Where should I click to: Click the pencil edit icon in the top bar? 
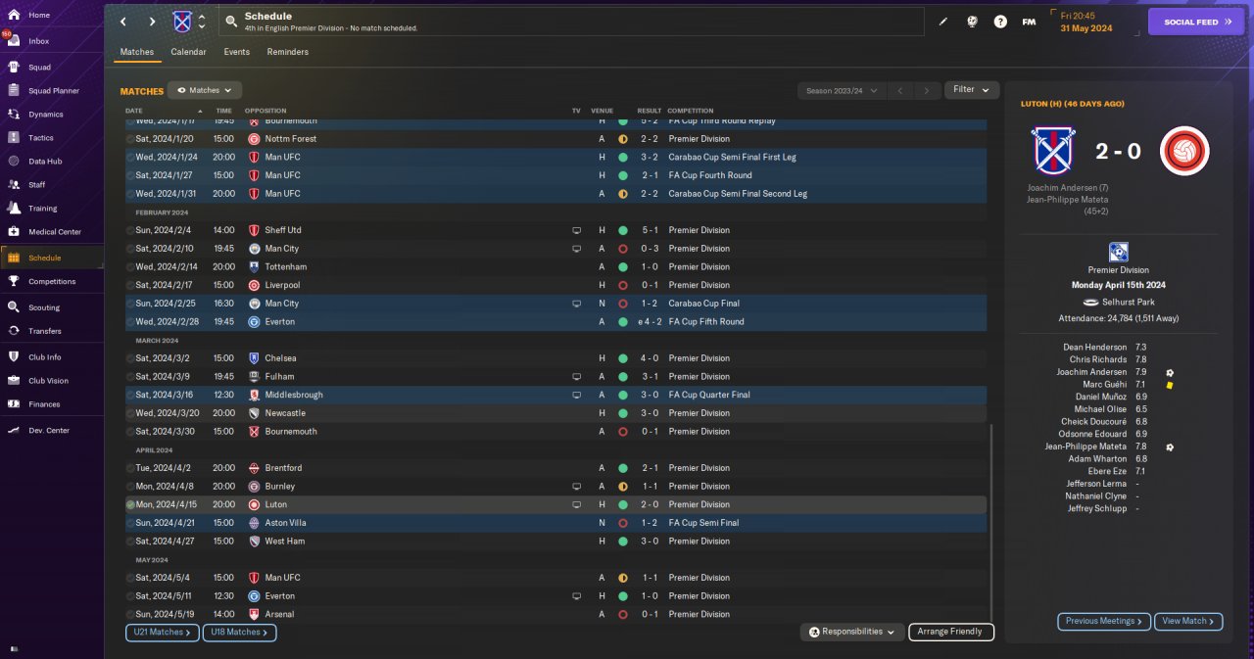click(x=943, y=22)
